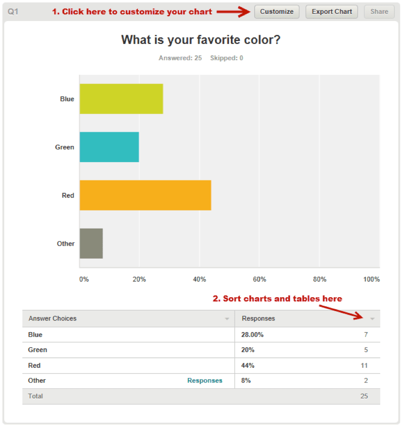
Task: Select the orange Red bar
Action: 145,195
